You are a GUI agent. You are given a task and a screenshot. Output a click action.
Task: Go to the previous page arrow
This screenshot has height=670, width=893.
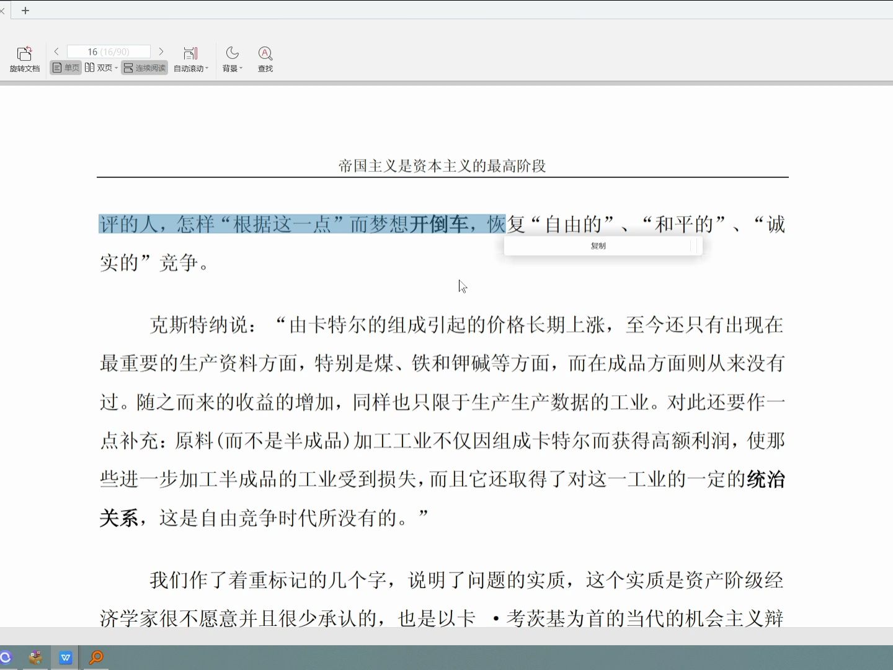coord(56,51)
